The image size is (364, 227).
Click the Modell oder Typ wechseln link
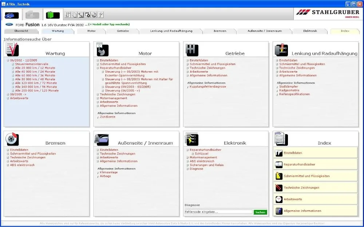tap(109, 24)
